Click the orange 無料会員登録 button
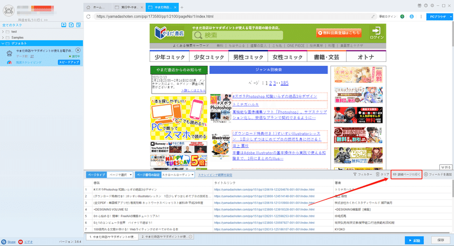The width and height of the screenshot is (454, 246). pyautogui.click(x=339, y=33)
